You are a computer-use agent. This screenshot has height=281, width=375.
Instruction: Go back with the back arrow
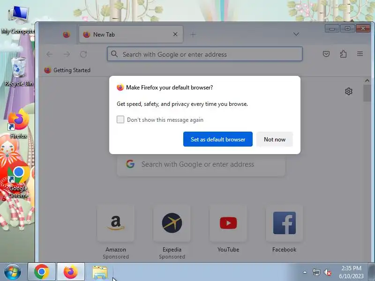50,54
